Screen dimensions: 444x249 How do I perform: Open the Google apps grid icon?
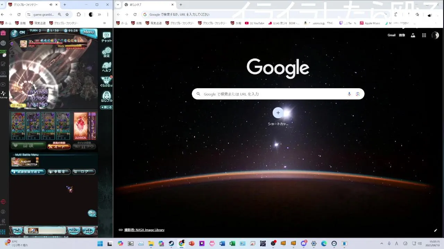tap(424, 35)
